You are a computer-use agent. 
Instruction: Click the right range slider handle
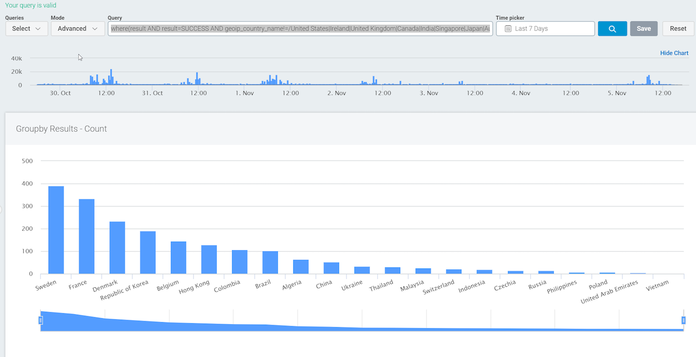684,320
